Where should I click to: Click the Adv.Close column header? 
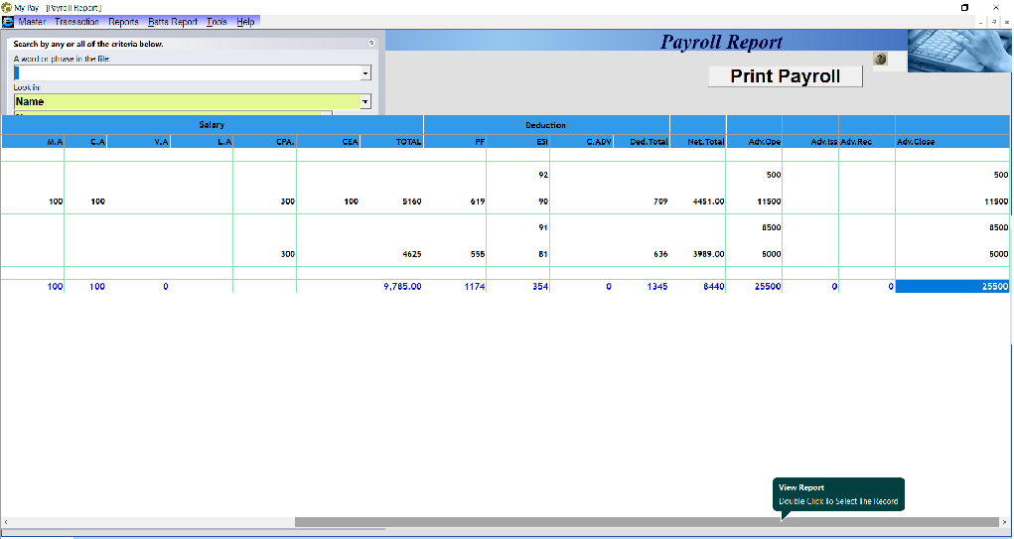coord(950,142)
